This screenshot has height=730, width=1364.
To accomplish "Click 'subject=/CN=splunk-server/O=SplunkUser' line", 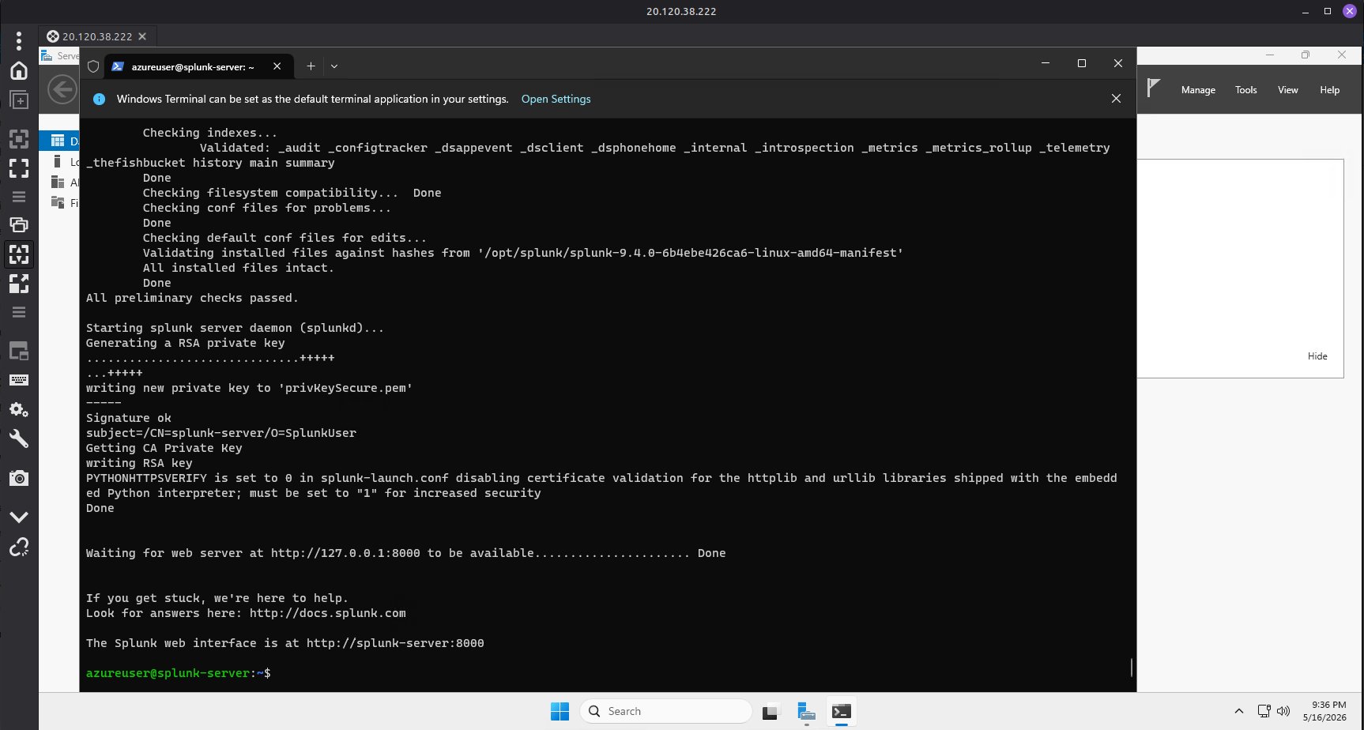I will (221, 433).
